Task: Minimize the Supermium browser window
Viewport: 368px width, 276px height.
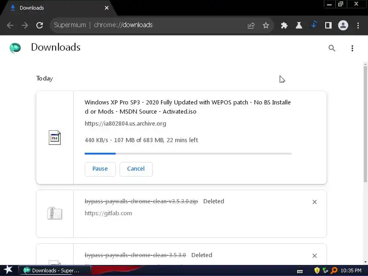Action: (329, 4)
